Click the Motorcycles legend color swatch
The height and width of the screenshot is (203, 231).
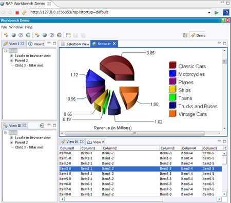pos(172,73)
